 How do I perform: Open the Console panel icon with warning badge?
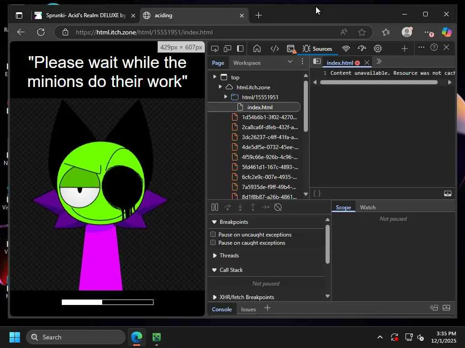coord(291,49)
